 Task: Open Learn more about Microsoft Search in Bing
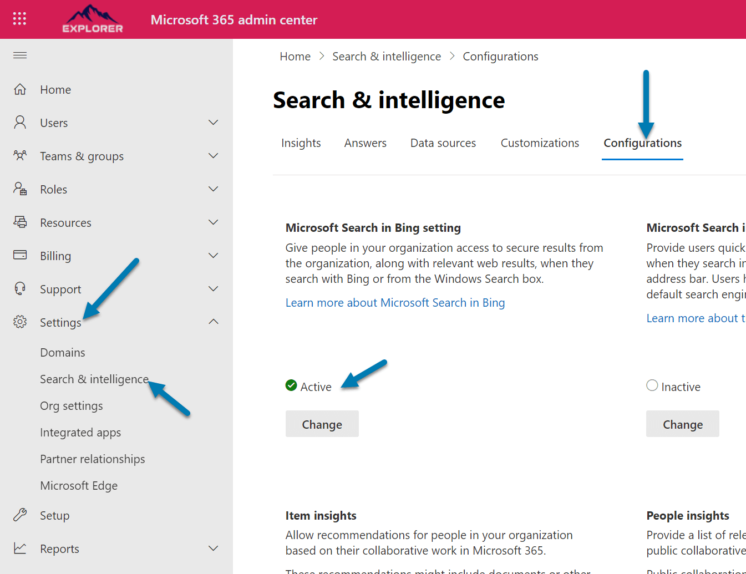(395, 303)
